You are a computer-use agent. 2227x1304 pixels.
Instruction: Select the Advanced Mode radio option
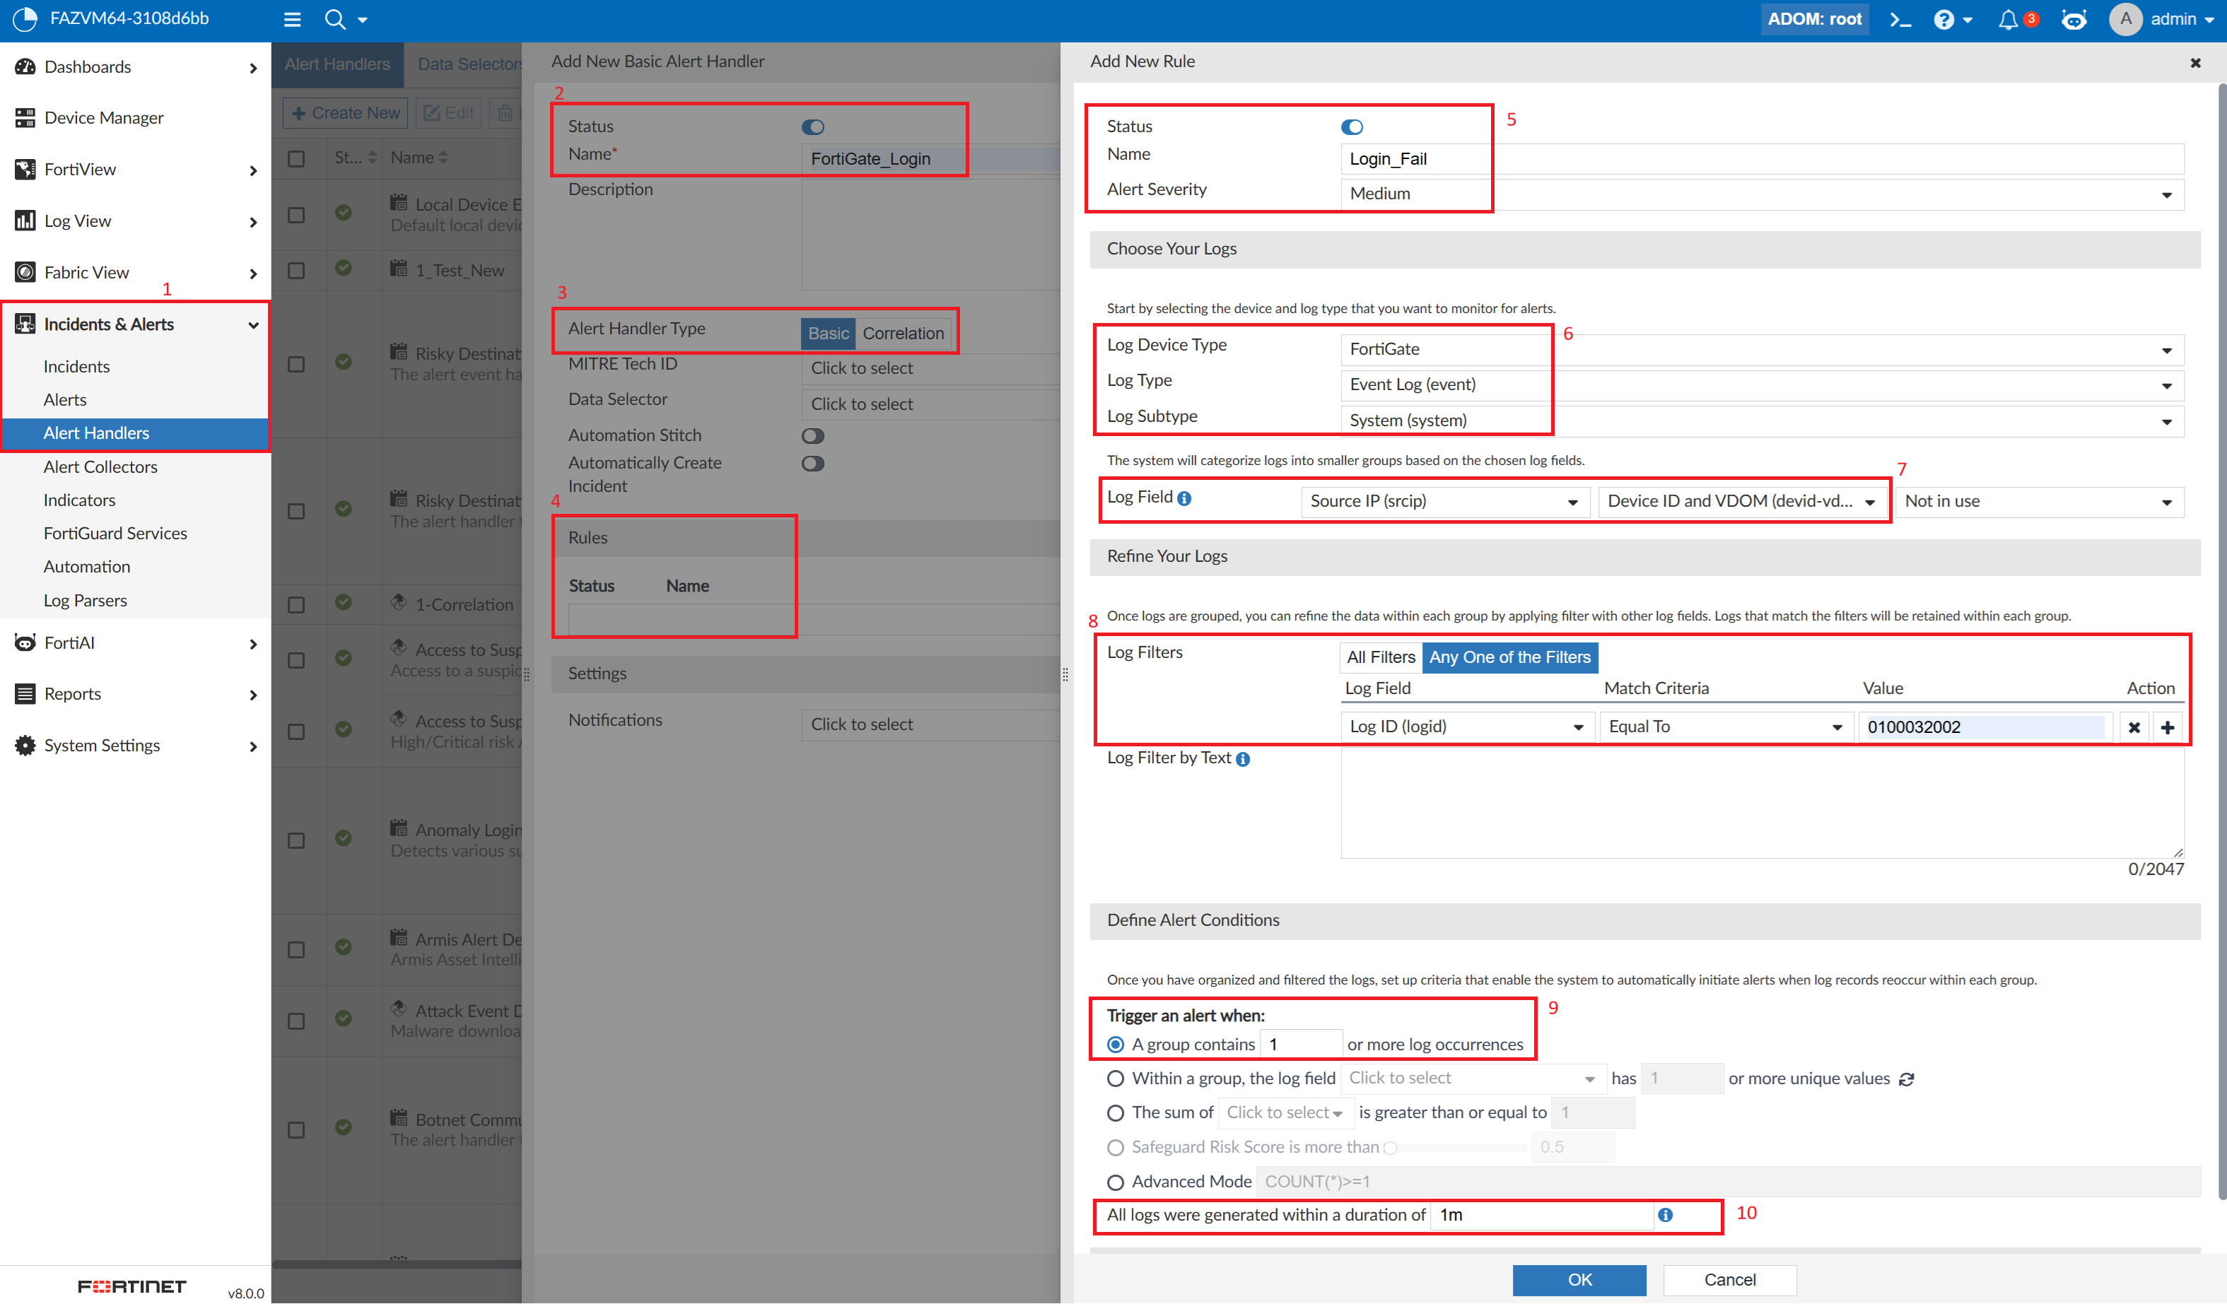[1116, 1182]
